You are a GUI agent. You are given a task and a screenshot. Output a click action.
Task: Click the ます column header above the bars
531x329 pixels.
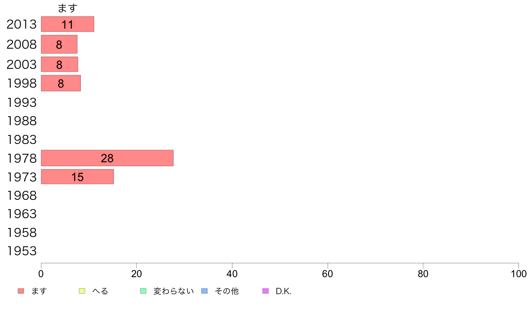[x=67, y=8]
